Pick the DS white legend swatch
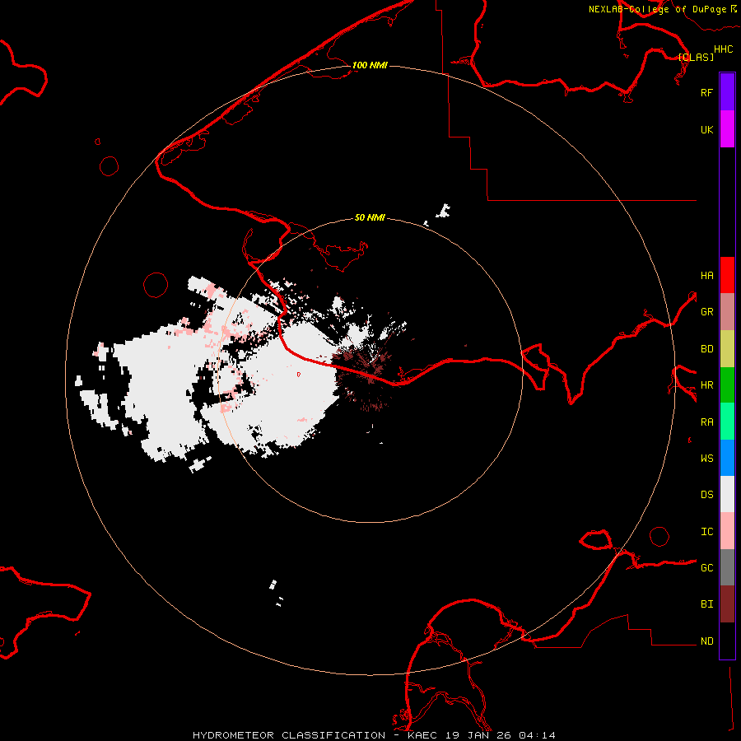The width and height of the screenshot is (741, 741). pos(727,494)
